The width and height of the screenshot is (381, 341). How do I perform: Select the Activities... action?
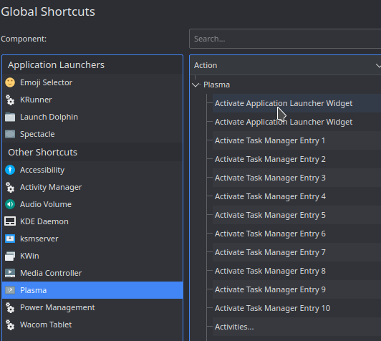coord(296,327)
